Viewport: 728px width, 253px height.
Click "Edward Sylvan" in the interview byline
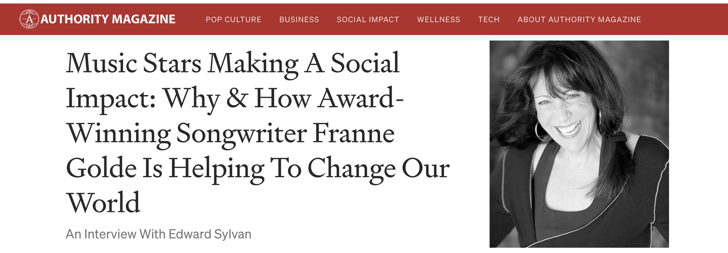click(210, 234)
